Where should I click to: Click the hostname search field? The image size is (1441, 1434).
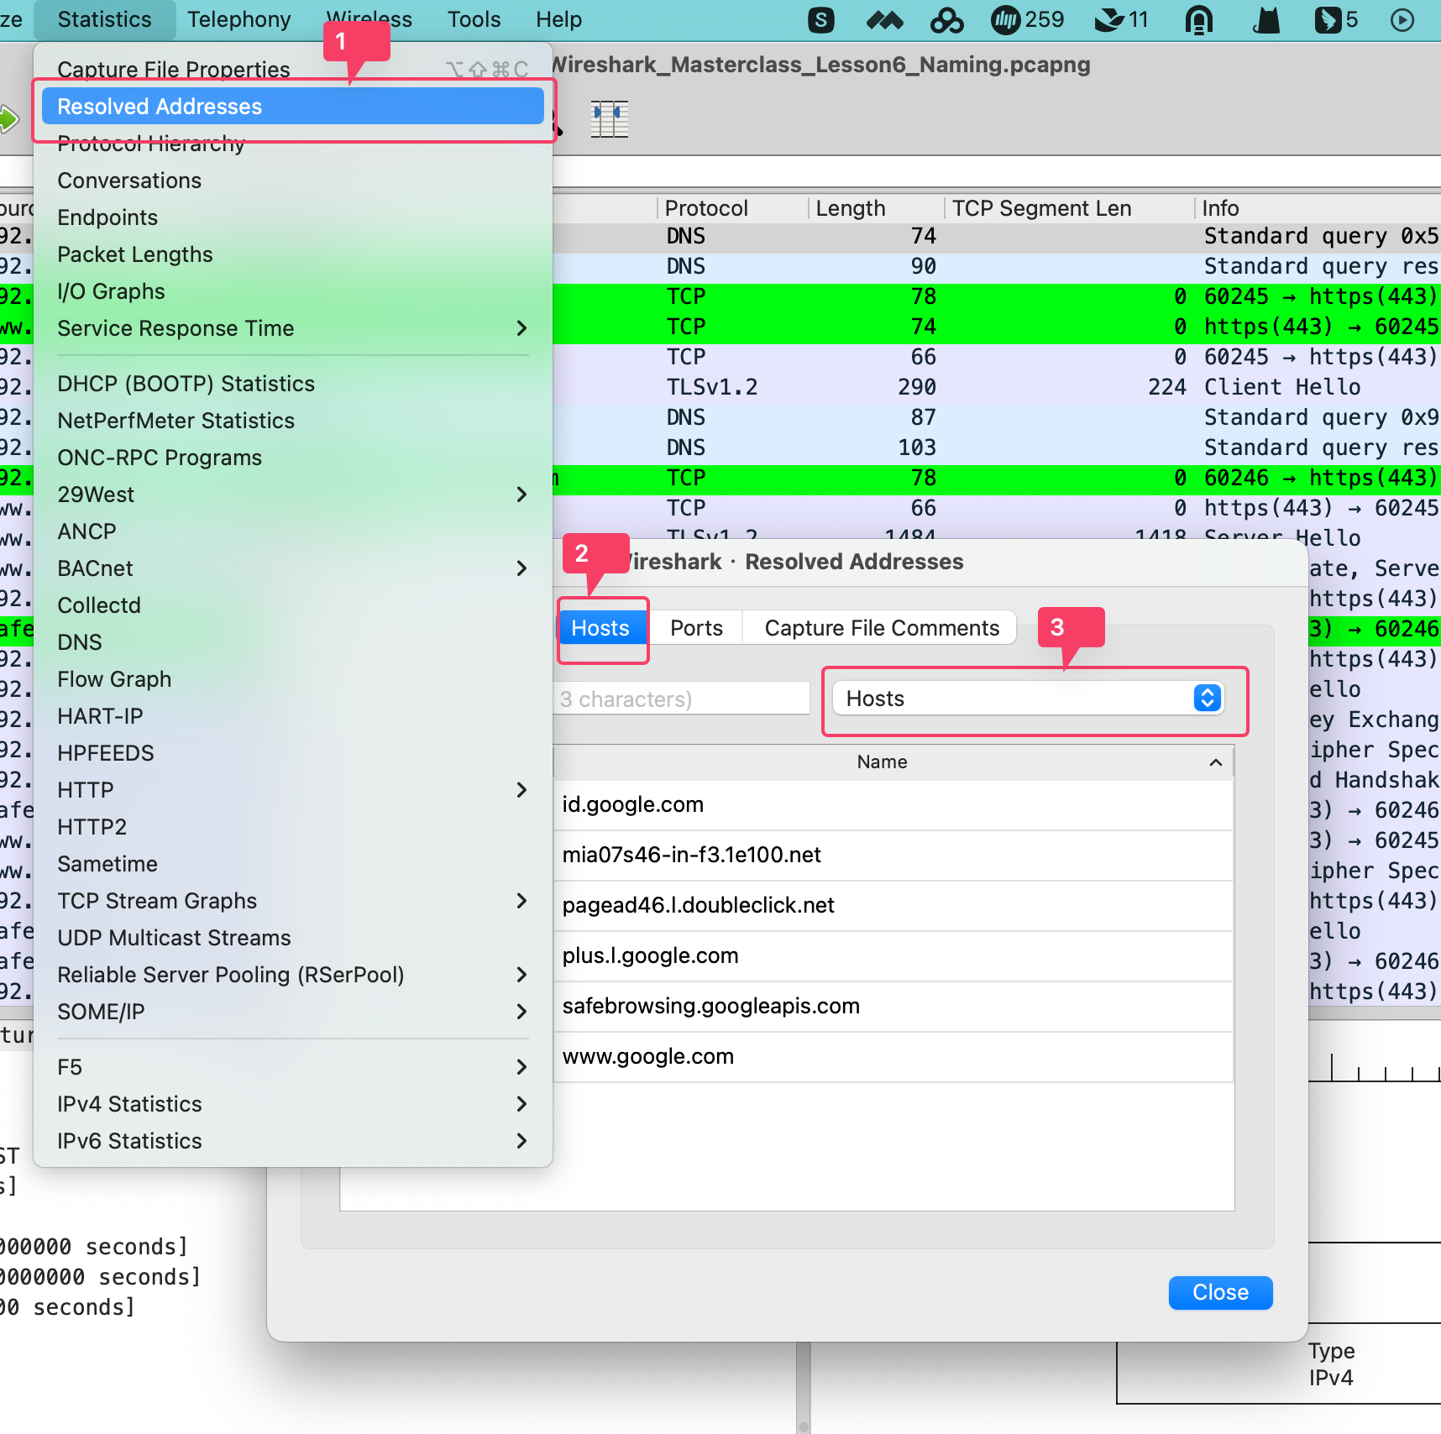pyautogui.click(x=680, y=698)
